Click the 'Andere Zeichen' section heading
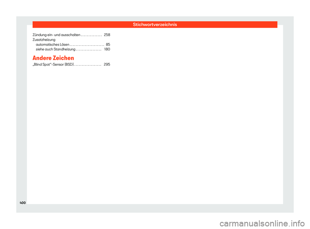 [x=53, y=58]
